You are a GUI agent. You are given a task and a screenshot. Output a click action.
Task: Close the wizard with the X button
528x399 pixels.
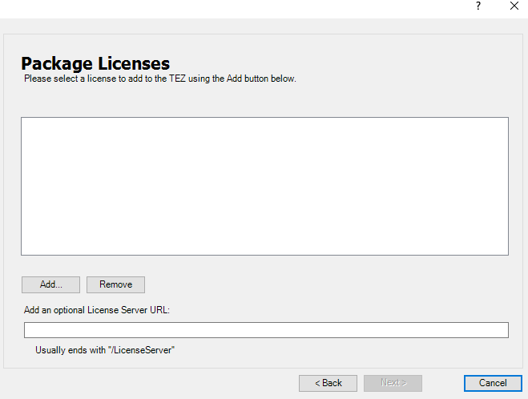[514, 6]
